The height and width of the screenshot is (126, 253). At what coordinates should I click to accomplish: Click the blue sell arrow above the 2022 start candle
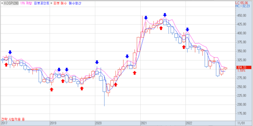(x=187, y=30)
